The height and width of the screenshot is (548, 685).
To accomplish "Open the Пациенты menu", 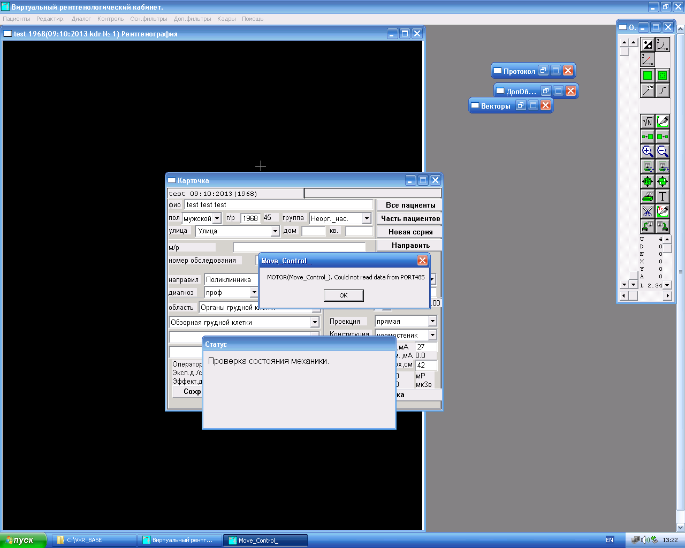I will click(17, 19).
